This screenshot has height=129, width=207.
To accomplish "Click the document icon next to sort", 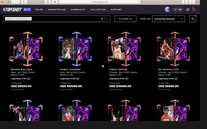I will coord(193,19).
